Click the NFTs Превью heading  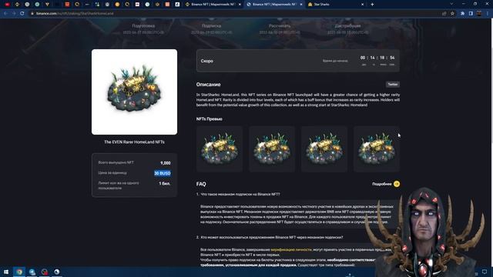[210, 119]
